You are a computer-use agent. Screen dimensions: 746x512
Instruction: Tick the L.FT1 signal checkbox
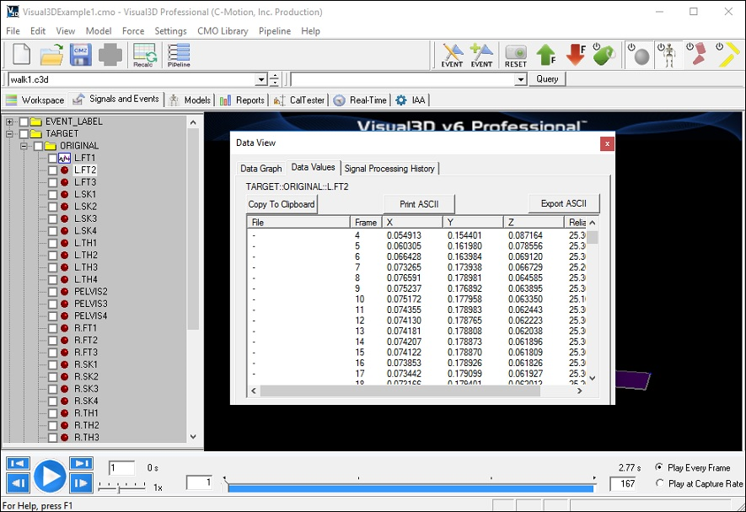point(52,158)
